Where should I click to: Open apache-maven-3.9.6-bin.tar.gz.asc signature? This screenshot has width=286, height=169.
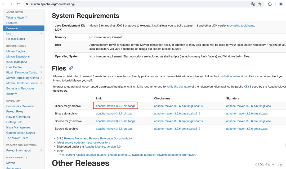[248, 106]
